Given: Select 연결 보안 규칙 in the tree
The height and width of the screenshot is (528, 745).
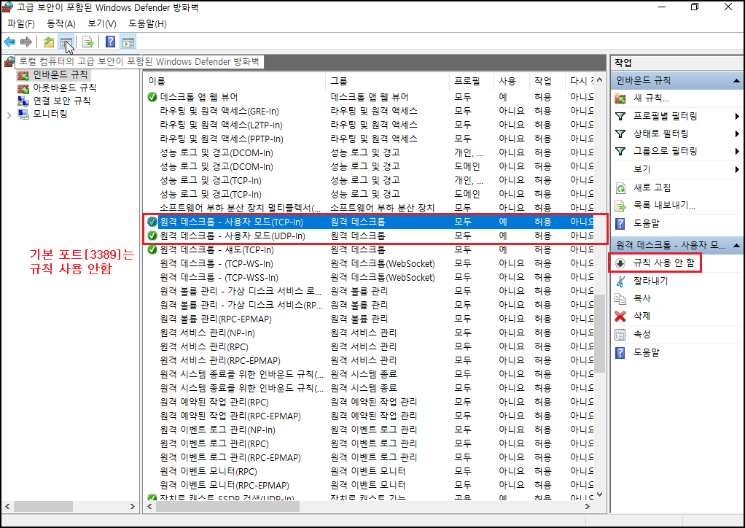Looking at the screenshot, I should 62,101.
